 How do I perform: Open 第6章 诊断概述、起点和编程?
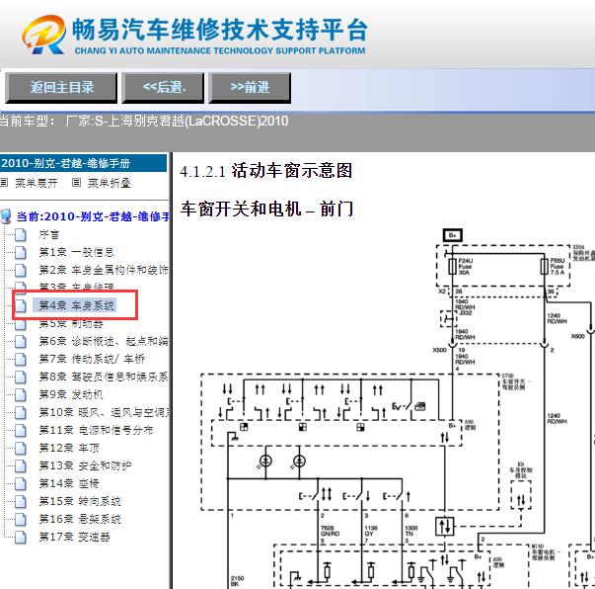point(104,341)
